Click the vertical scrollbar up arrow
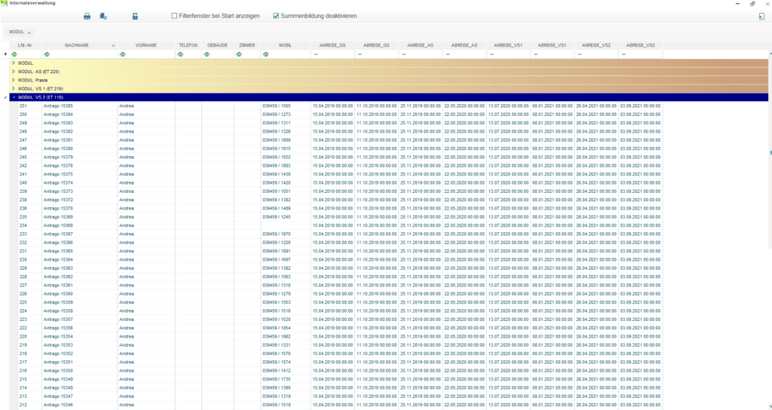The height and width of the screenshot is (410, 772). coord(770,54)
